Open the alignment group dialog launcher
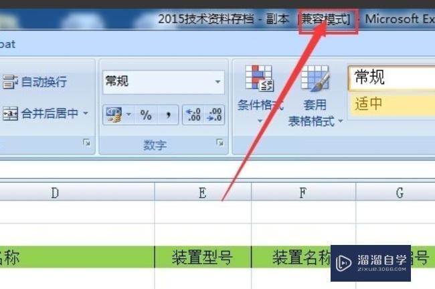The height and width of the screenshot is (289, 435). coord(87,143)
